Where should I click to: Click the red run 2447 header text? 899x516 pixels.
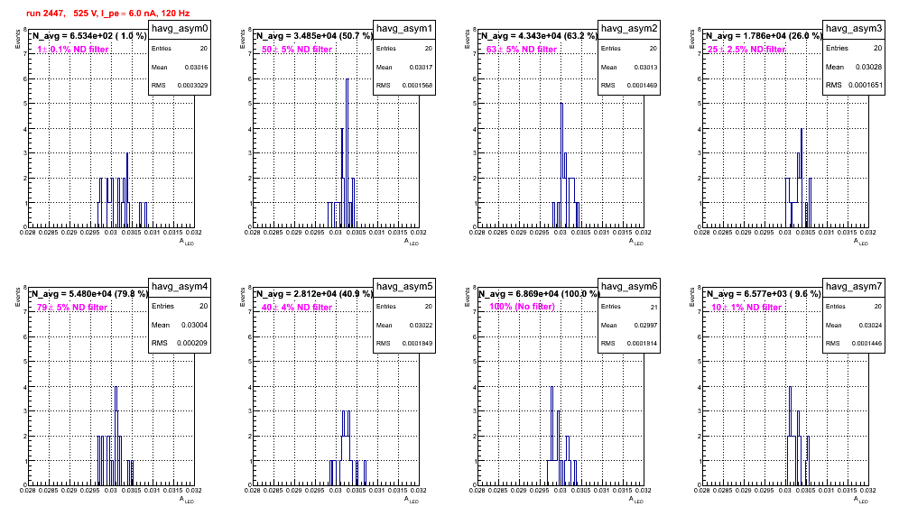click(x=107, y=14)
